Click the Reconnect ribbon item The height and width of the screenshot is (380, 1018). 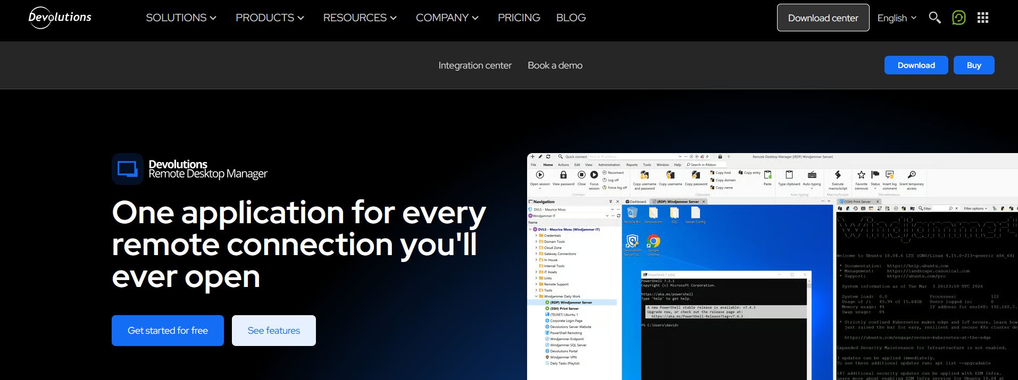(613, 173)
